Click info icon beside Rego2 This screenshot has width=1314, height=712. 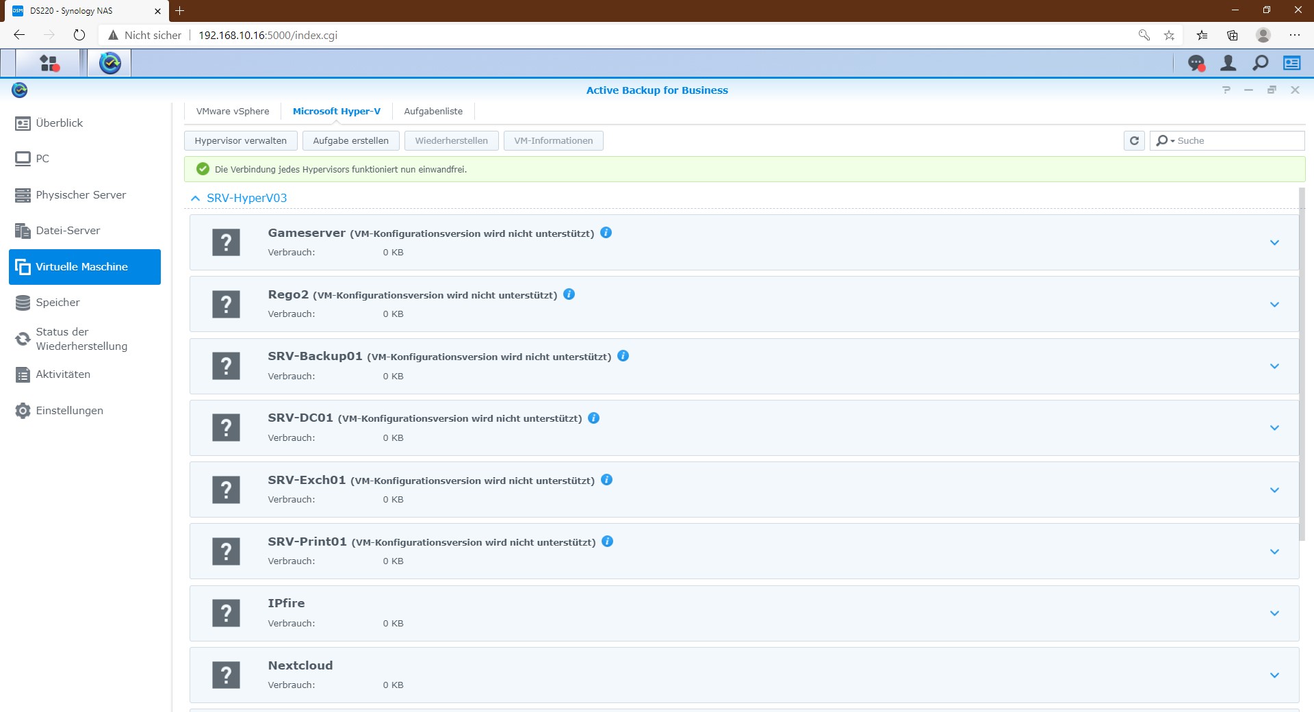pyautogui.click(x=569, y=294)
